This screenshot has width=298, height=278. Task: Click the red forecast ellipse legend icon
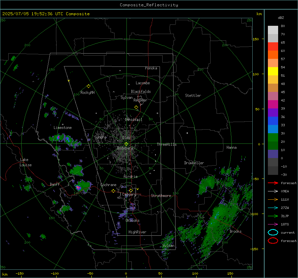[x=273, y=241]
